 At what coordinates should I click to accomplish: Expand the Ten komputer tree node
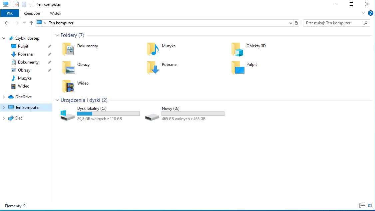4,107
